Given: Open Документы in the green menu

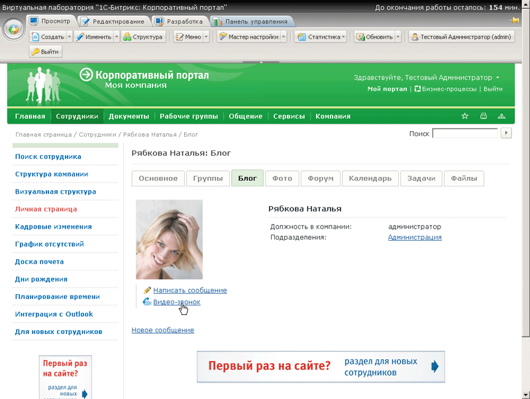Looking at the screenshot, I should (129, 116).
